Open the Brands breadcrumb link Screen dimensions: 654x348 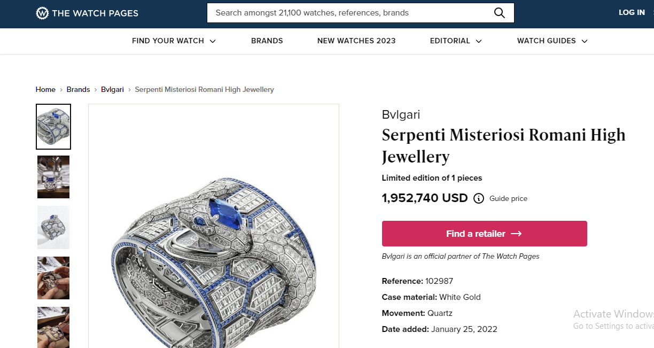point(78,89)
